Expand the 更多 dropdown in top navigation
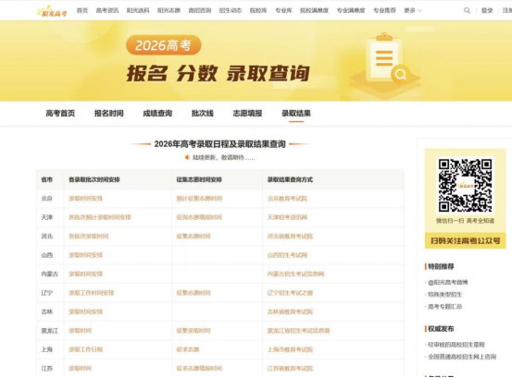 [413, 10]
